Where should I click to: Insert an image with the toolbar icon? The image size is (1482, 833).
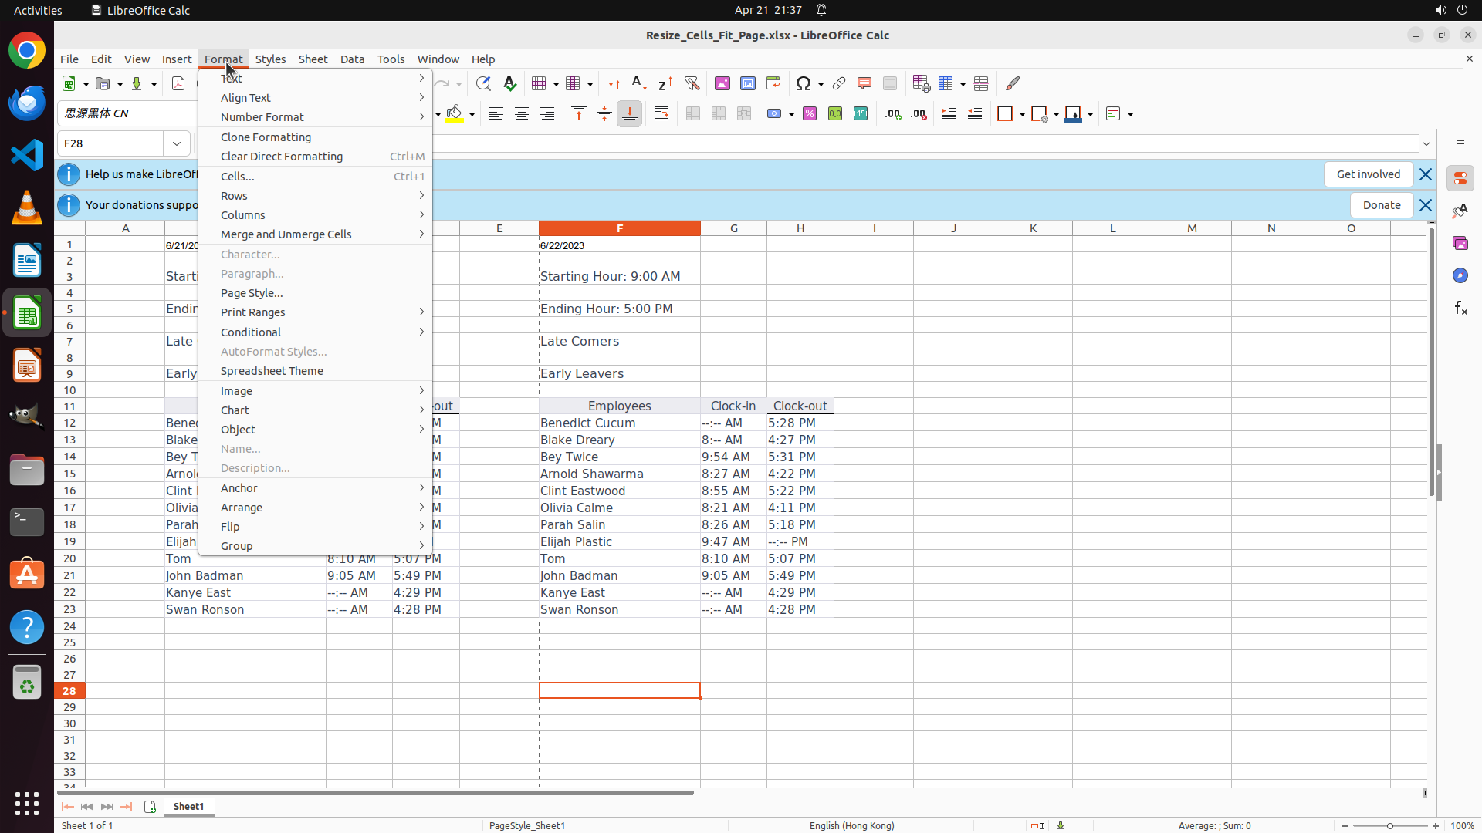click(x=722, y=83)
